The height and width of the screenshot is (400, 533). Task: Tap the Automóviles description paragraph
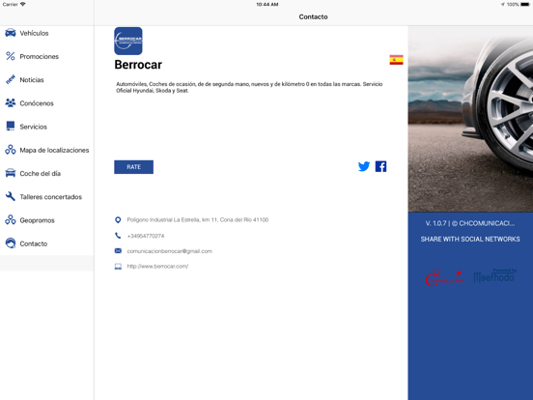click(249, 87)
